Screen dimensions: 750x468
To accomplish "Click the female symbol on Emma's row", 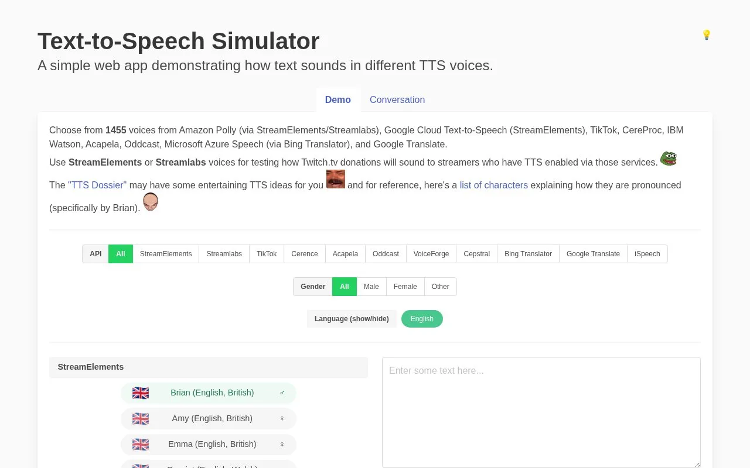I will tap(282, 444).
